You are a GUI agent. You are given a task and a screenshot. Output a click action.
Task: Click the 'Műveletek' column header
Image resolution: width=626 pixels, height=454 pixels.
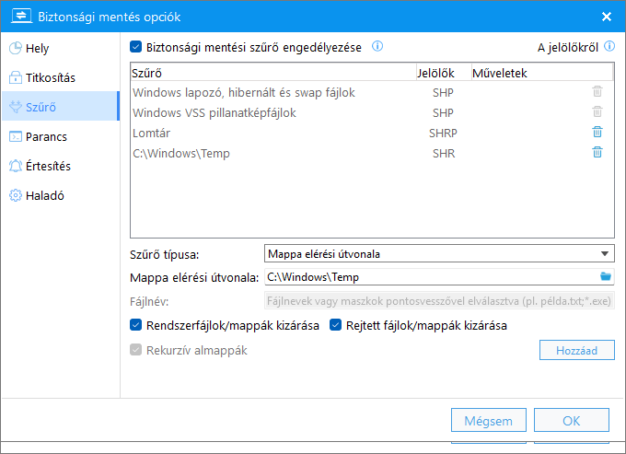pos(542,73)
